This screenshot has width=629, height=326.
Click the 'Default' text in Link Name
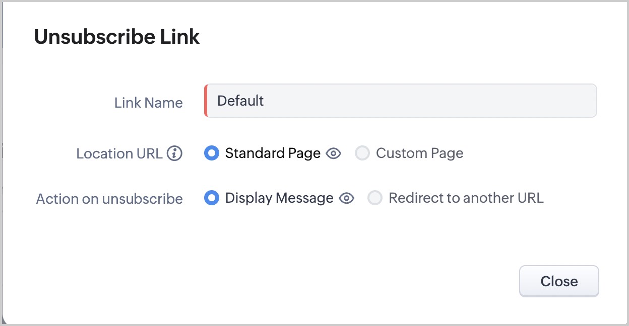click(x=240, y=101)
